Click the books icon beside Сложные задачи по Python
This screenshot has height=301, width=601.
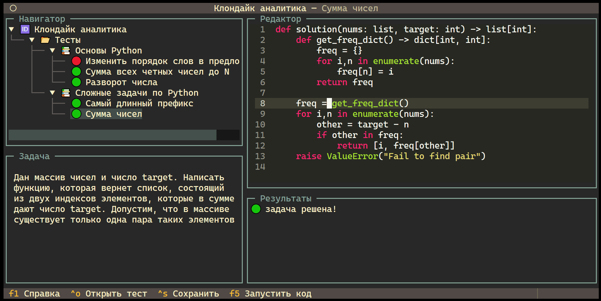[x=66, y=93]
